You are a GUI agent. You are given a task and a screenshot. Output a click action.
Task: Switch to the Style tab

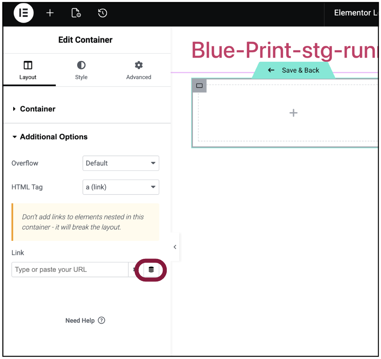coord(81,70)
